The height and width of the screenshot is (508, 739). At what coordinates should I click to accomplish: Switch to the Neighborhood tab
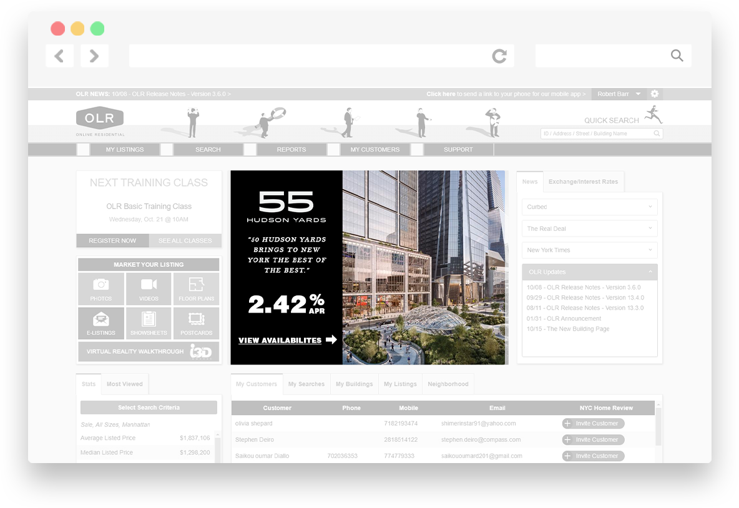448,384
